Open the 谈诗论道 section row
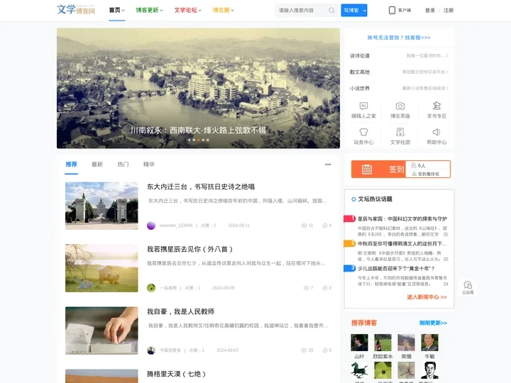Screen dimensions: 511x383 point(399,56)
